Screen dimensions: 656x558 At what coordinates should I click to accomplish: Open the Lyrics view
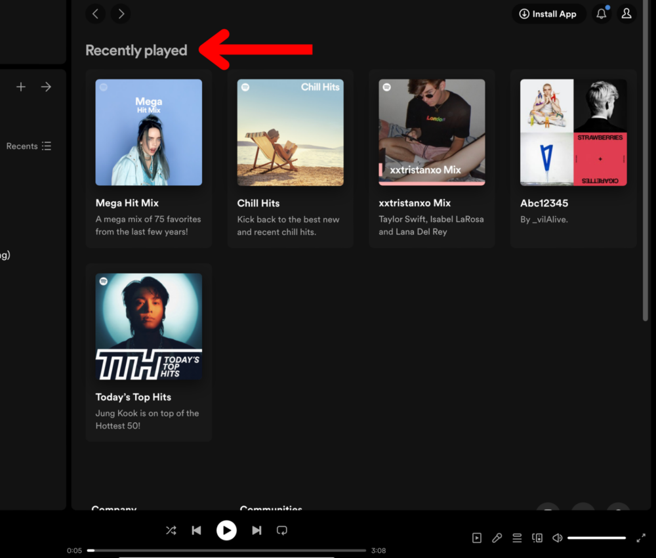pyautogui.click(x=497, y=538)
